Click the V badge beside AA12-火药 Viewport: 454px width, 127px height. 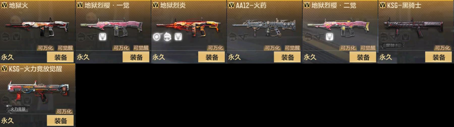tap(231, 5)
